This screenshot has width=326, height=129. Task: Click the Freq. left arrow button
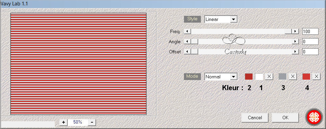click(x=188, y=31)
